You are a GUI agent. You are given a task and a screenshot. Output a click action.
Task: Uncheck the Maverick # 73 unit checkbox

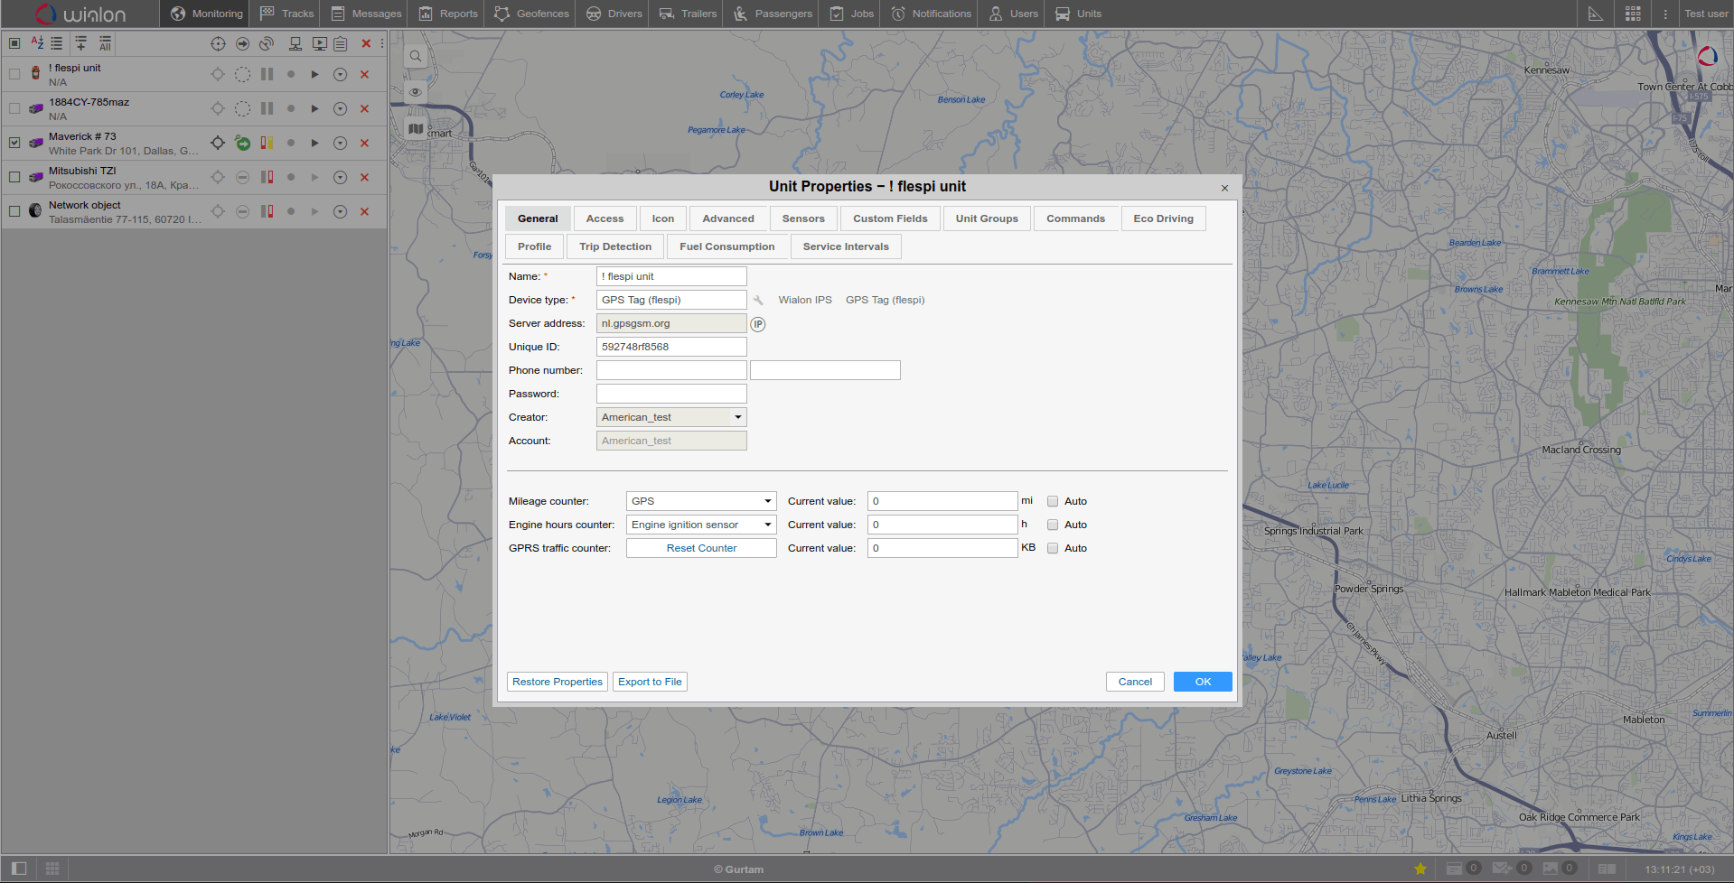click(14, 143)
